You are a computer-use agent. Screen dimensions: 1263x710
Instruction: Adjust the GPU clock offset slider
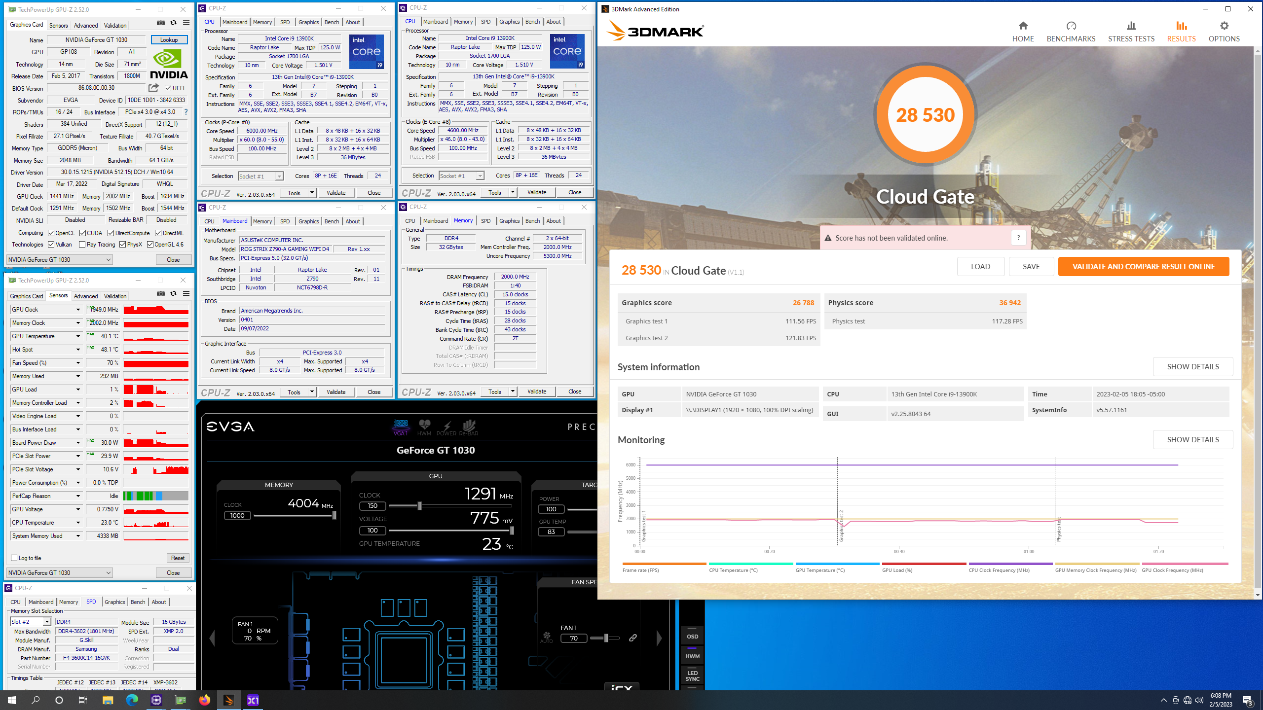419,506
